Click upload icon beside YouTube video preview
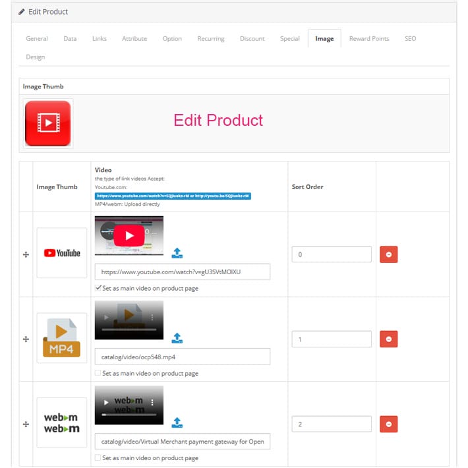Image resolution: width=468 pixels, height=468 pixels. [177, 253]
